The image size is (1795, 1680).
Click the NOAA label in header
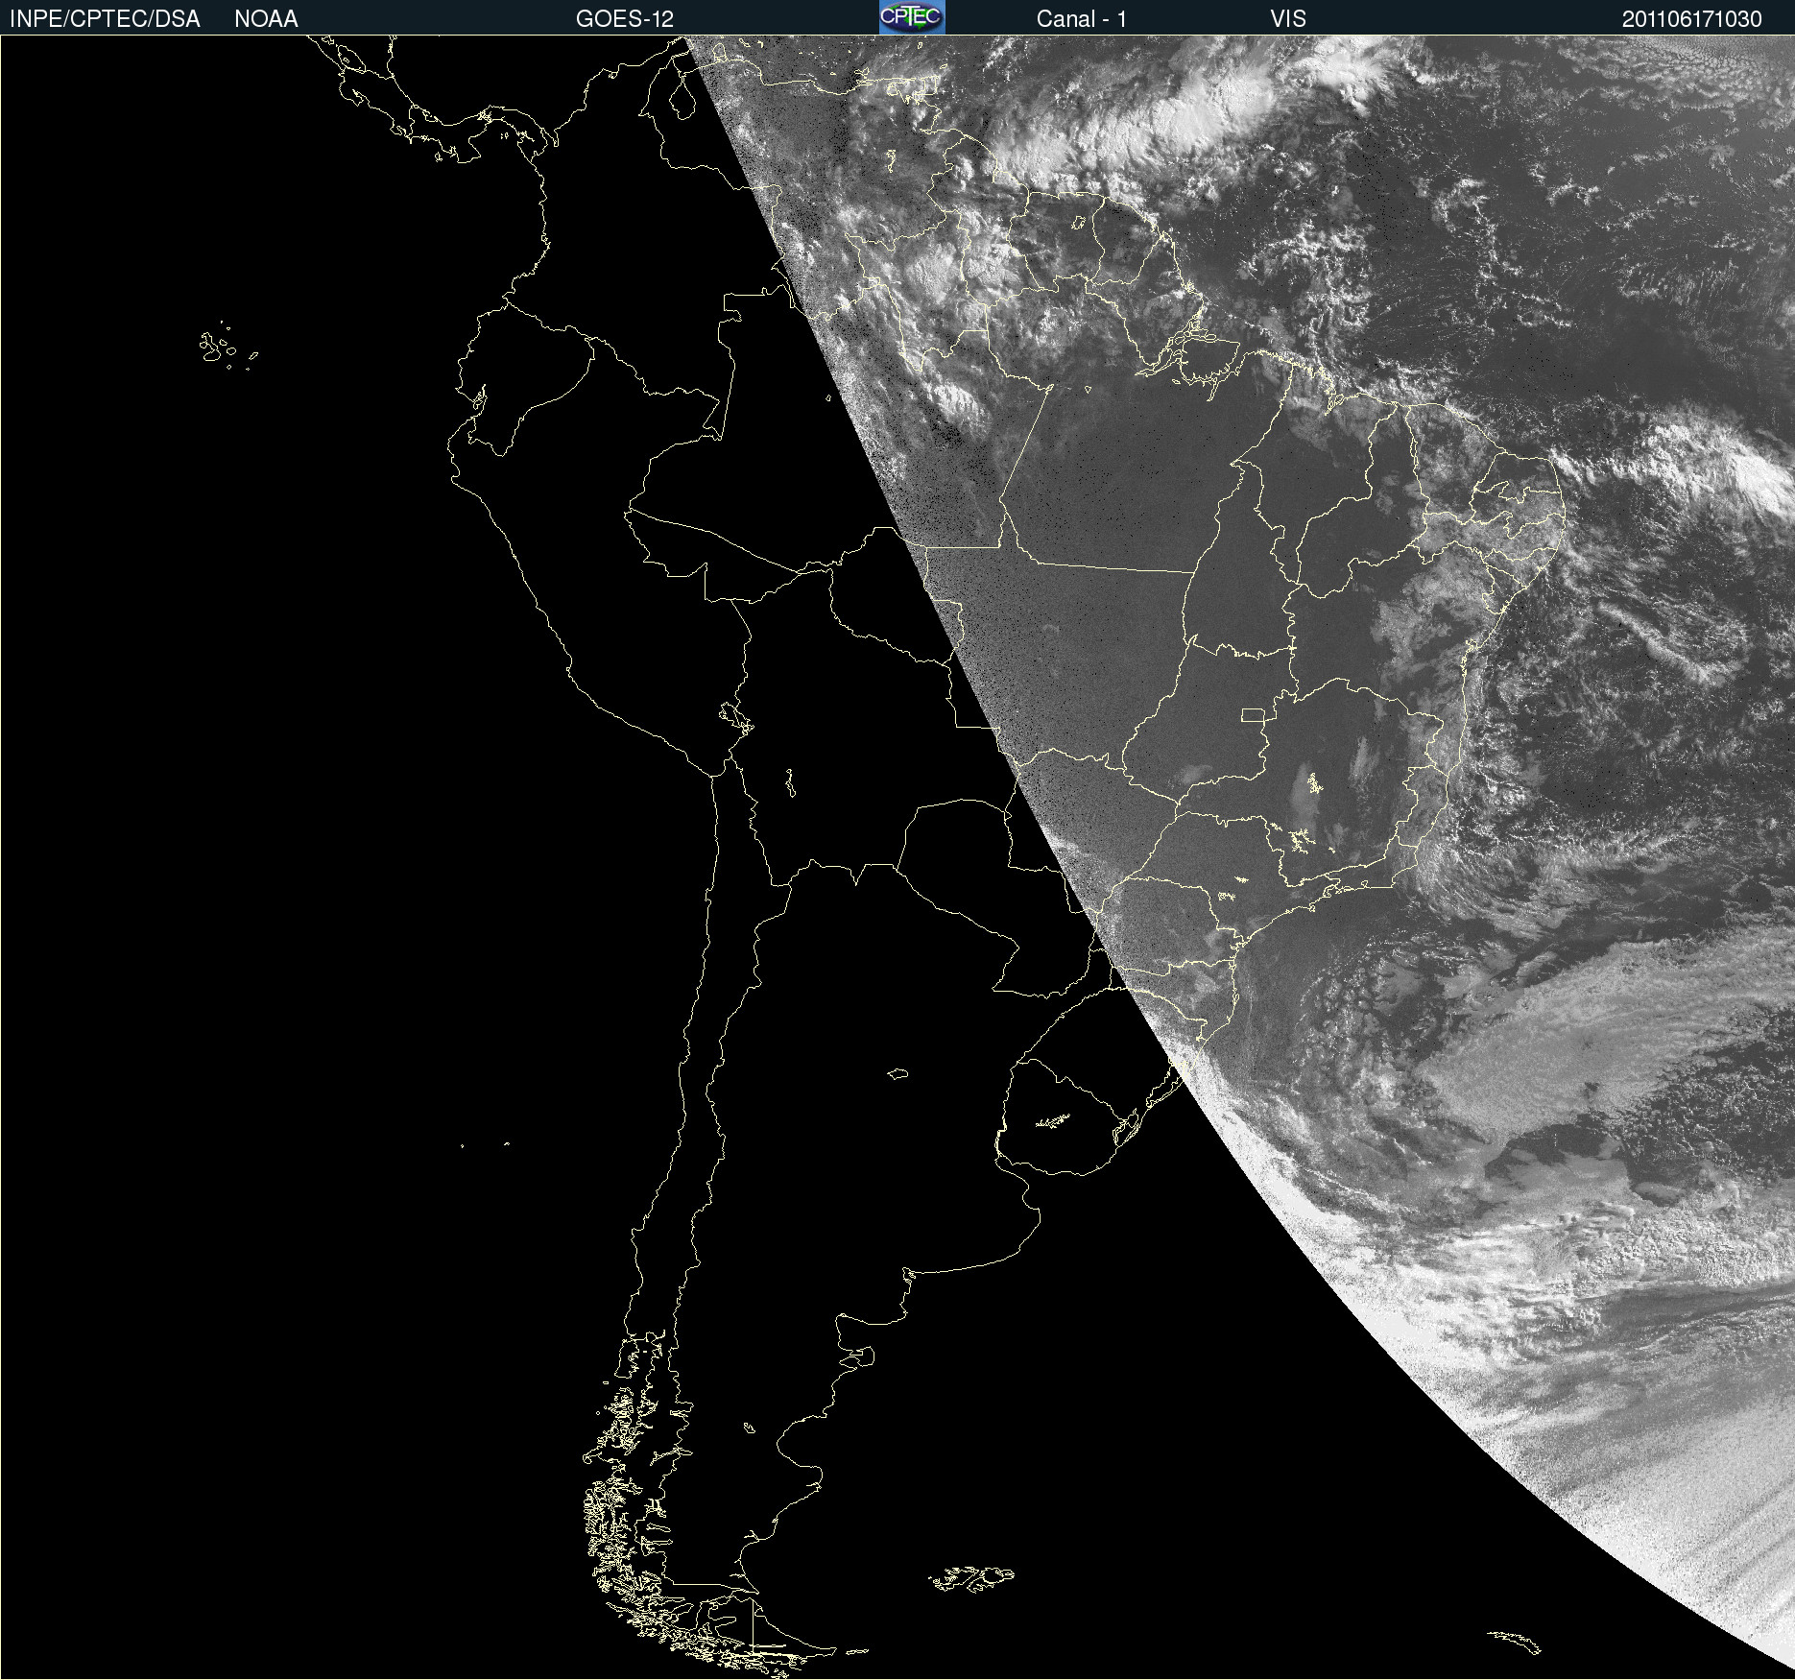[x=266, y=19]
